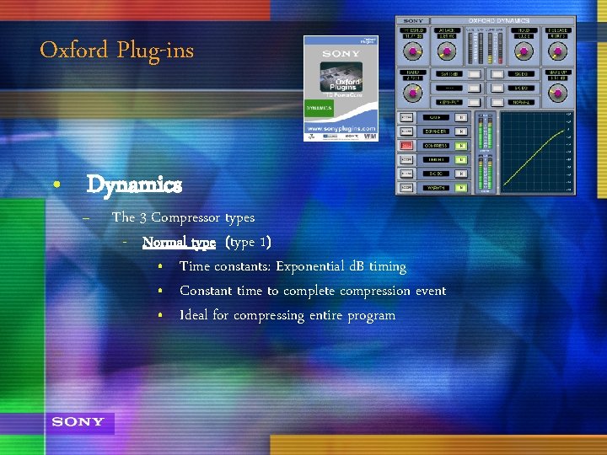Image resolution: width=607 pixels, height=455 pixels.
Task: Click the underlined 'Normal type' text
Action: click(179, 243)
